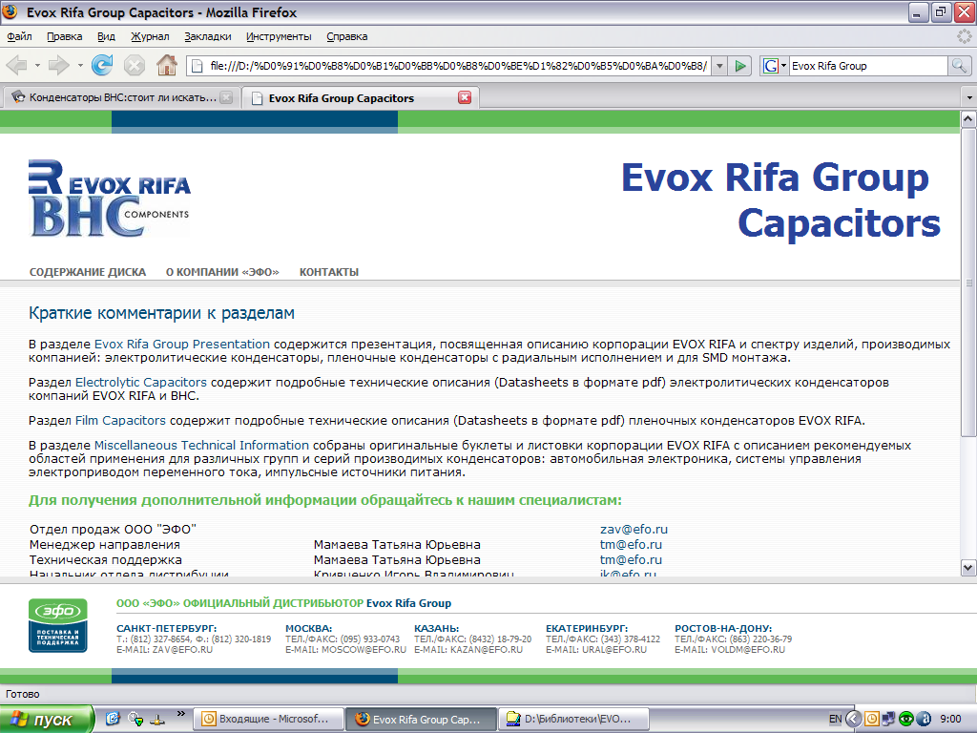Click the third quick launch icon before the chevron
This screenshot has height=733, width=977.
coord(157,719)
